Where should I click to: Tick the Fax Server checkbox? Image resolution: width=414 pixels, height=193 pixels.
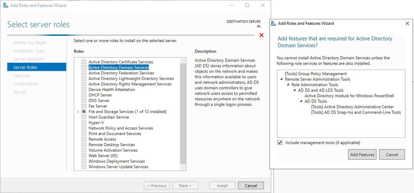coord(84,106)
